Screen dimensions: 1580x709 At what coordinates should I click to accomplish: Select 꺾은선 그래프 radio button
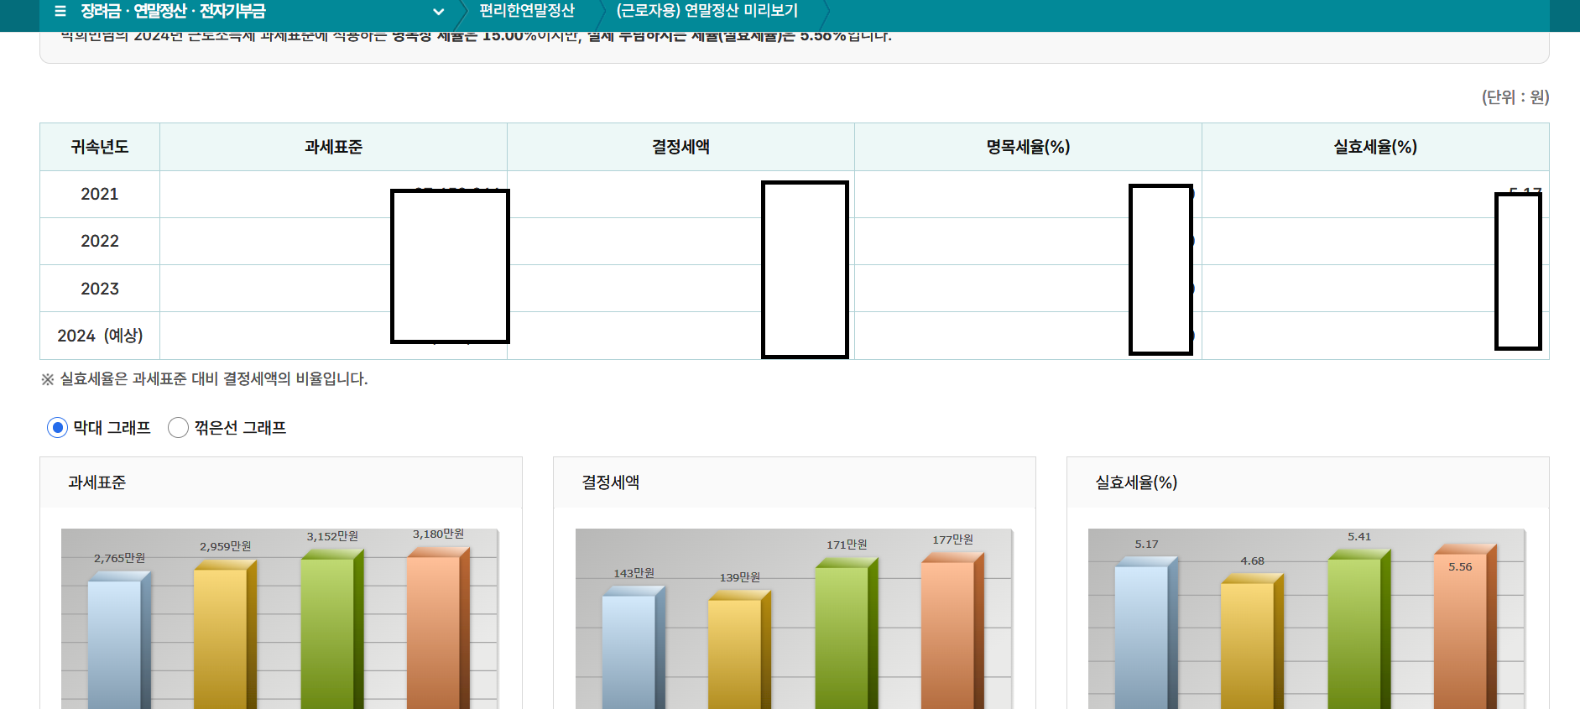pyautogui.click(x=178, y=428)
